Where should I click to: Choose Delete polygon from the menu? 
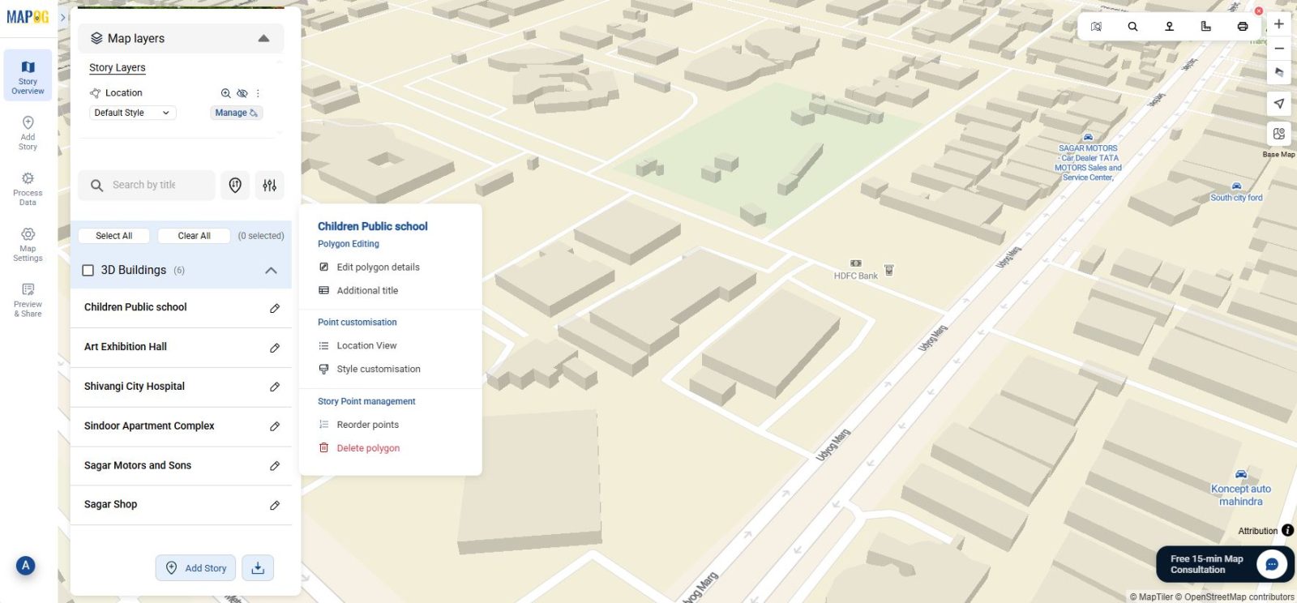click(x=368, y=448)
